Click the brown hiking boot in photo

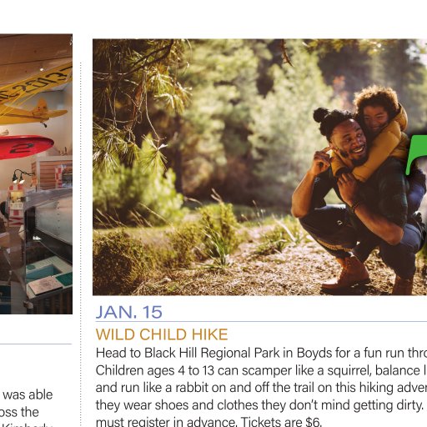[348, 274]
